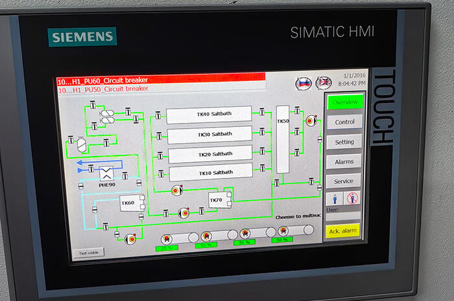
Task: Tap the 1/1/2016 date display
Action: pos(355,75)
